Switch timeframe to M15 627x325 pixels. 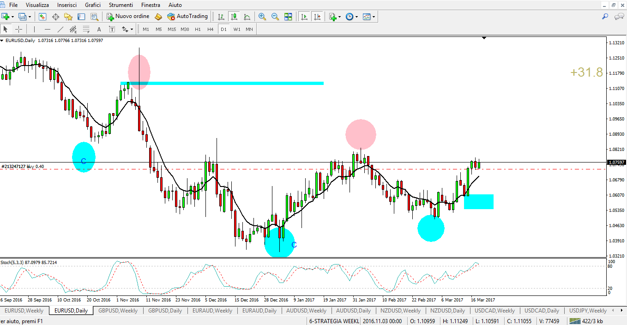pos(172,29)
